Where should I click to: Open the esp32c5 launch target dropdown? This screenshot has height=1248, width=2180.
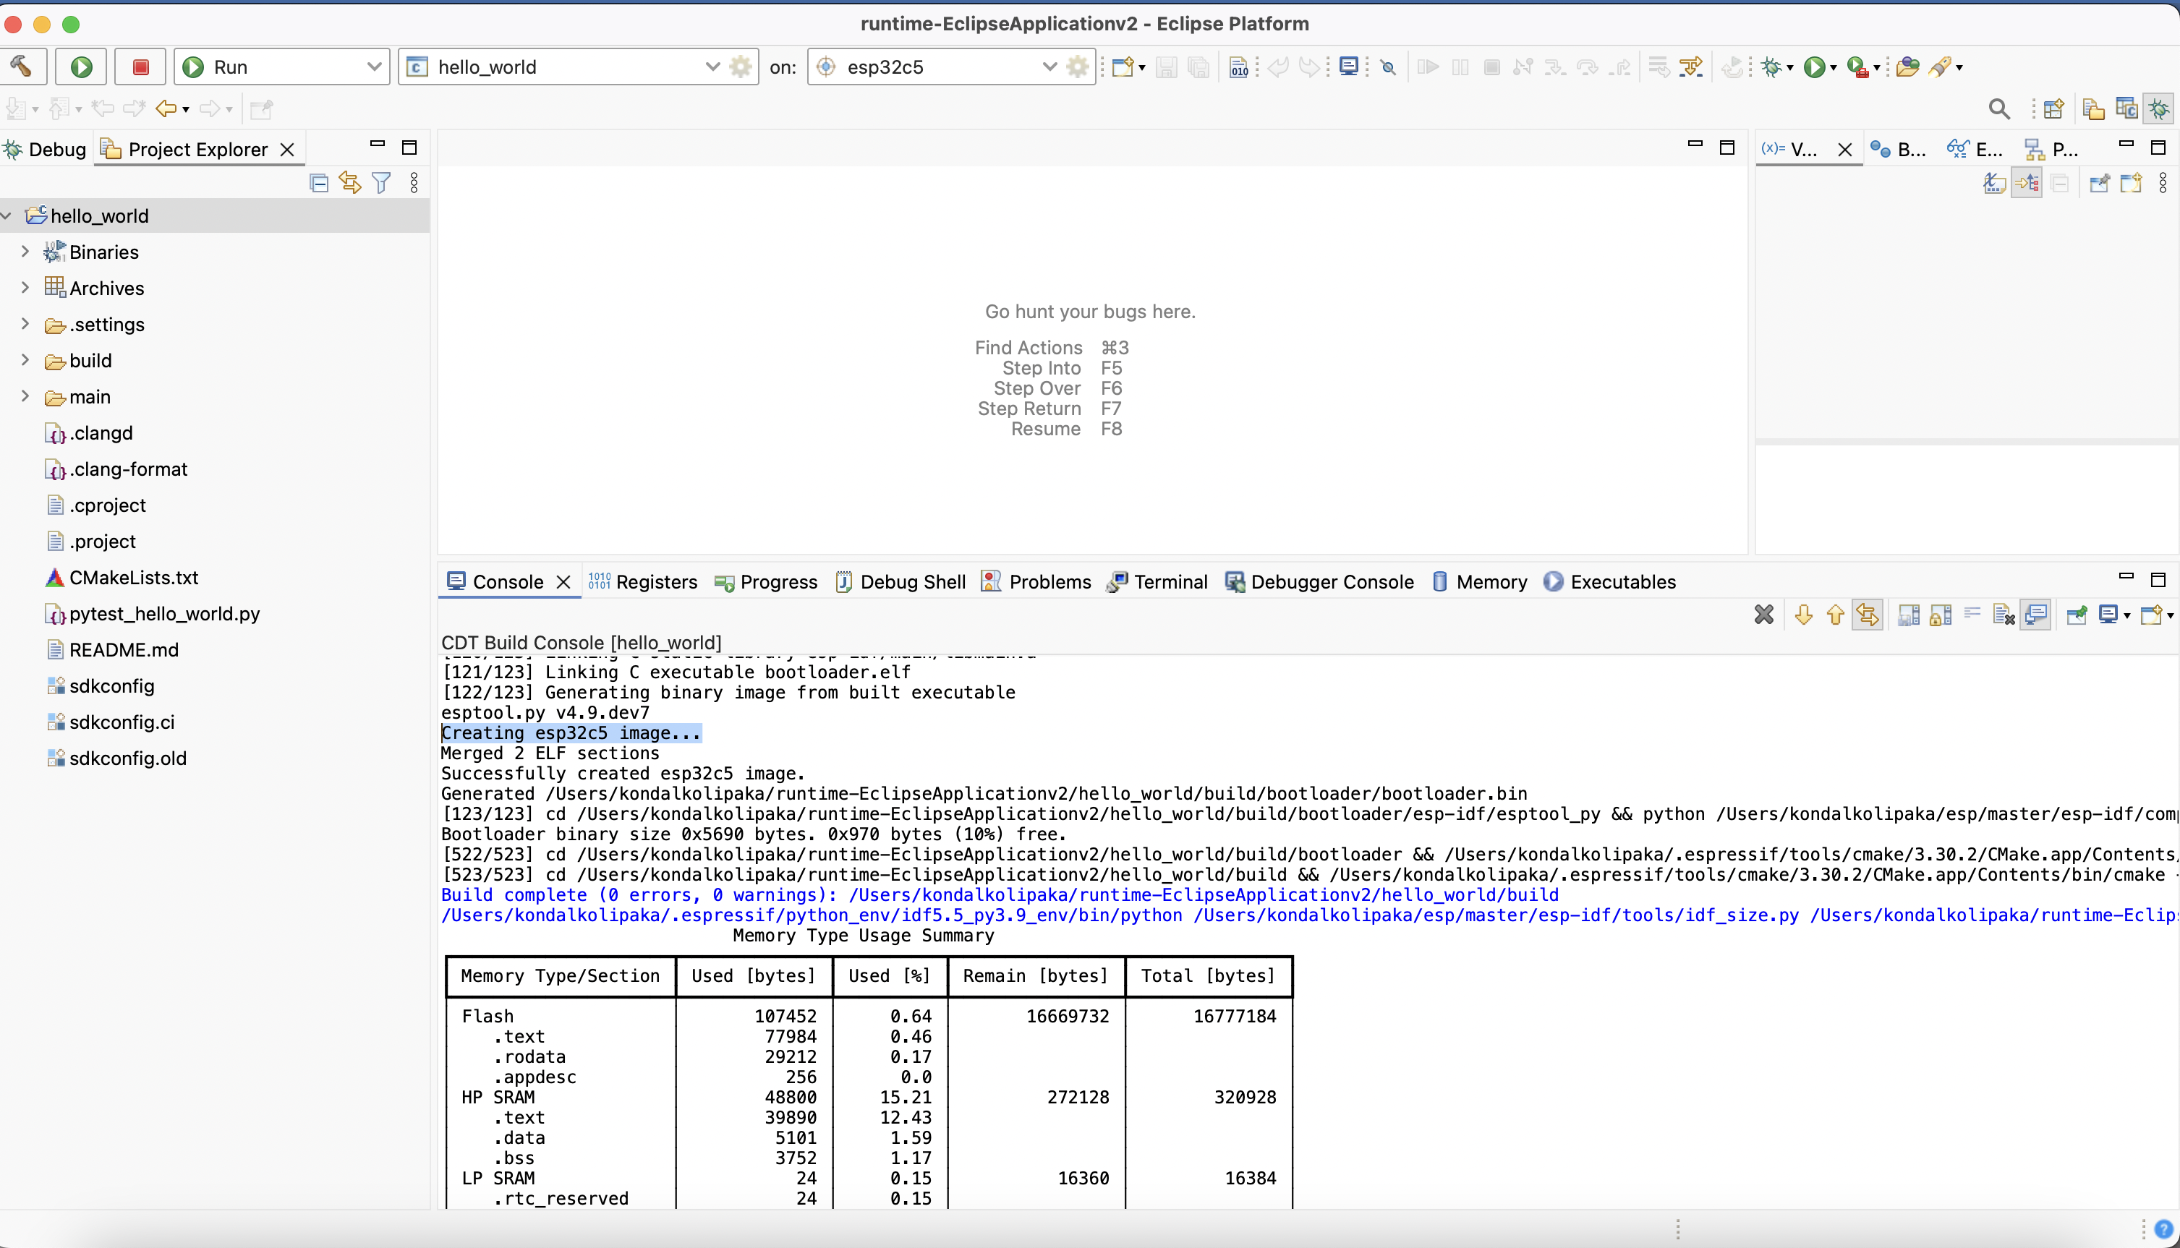click(x=1049, y=67)
